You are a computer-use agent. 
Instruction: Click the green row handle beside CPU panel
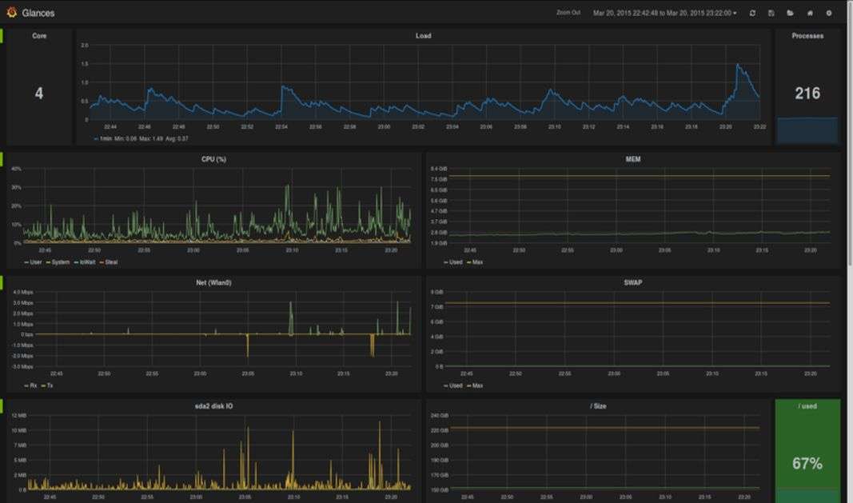click(2, 159)
